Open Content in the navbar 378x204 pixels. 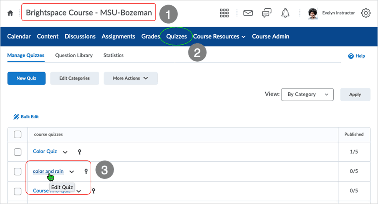48,37
